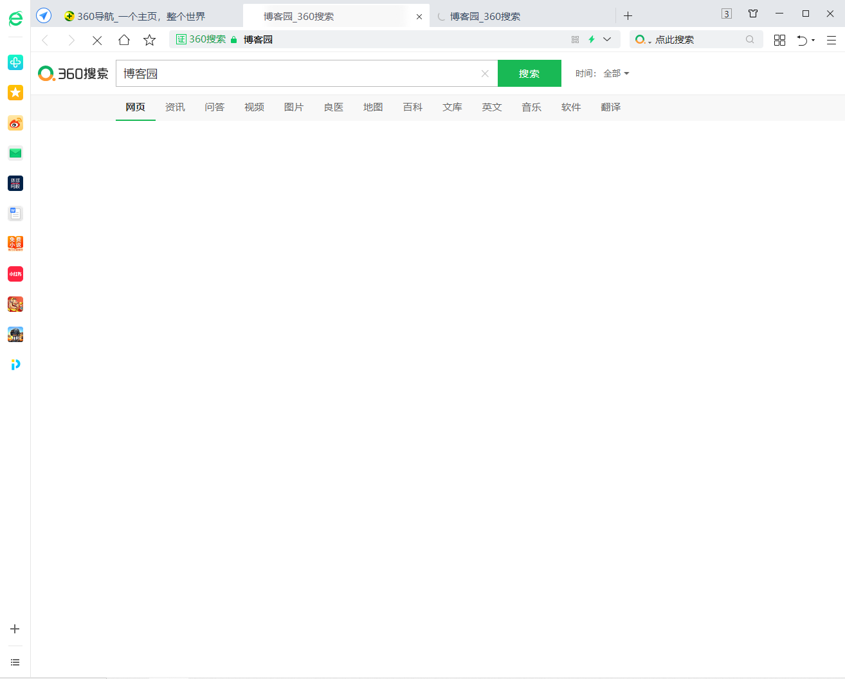Clear the search query with X
This screenshot has height=679, width=845.
[x=485, y=73]
